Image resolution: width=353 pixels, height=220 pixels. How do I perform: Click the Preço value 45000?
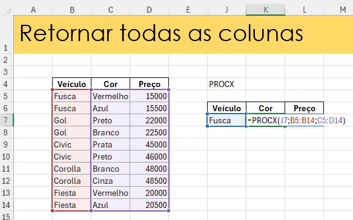tap(149, 144)
